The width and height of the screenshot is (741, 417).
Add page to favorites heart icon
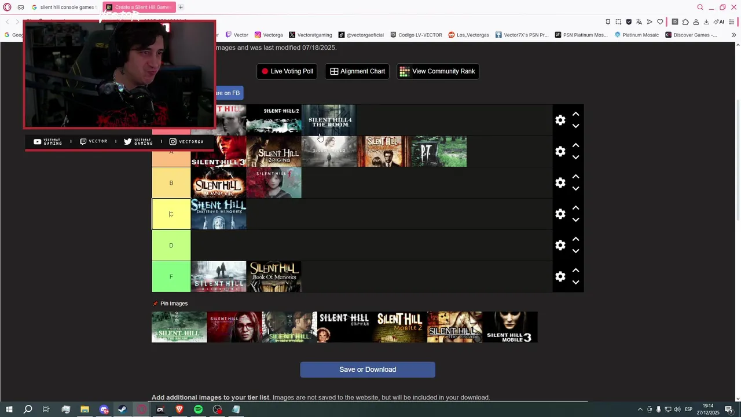click(x=660, y=22)
